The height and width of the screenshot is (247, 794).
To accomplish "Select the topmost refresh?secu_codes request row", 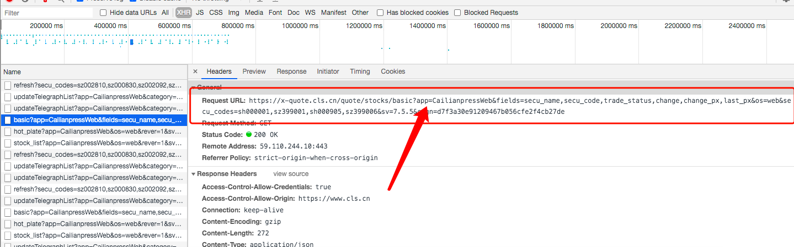I will coord(94,85).
